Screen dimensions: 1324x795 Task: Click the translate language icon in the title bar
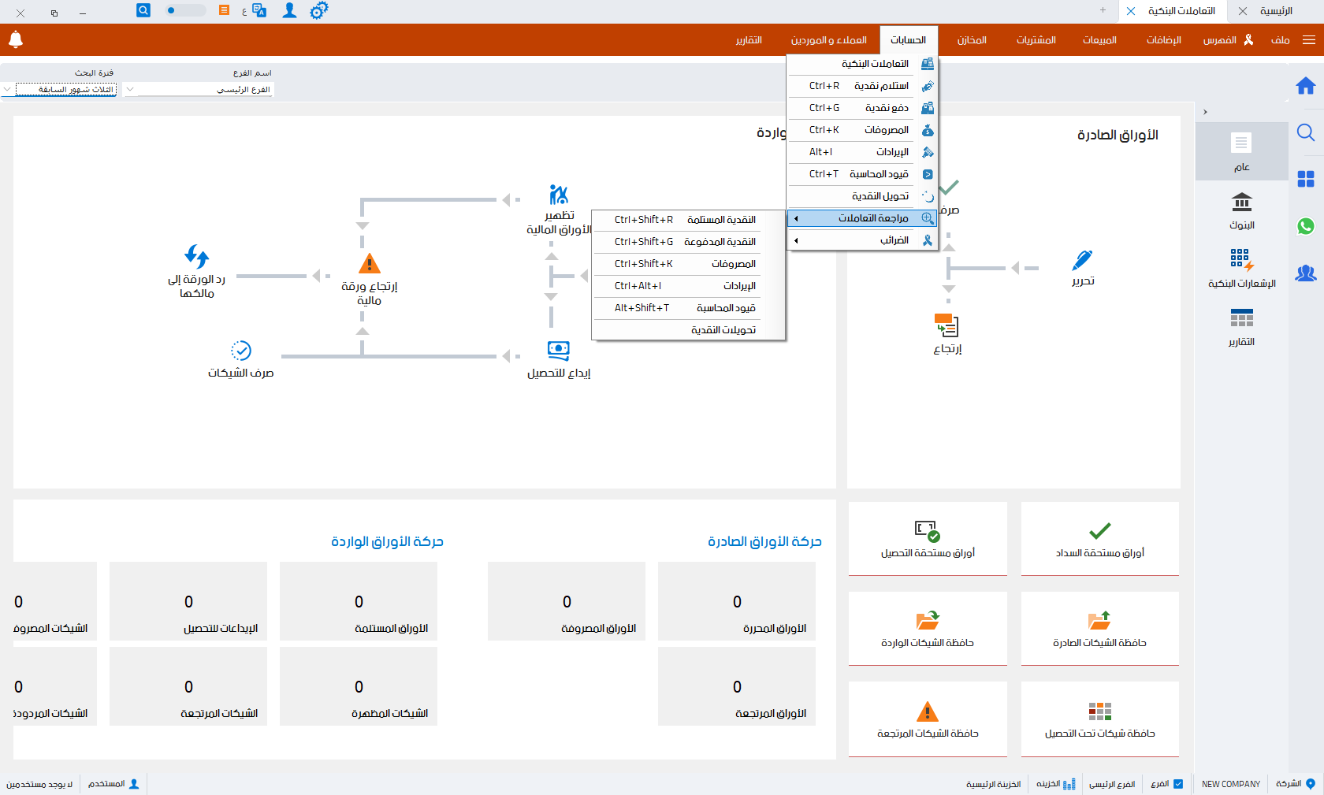[258, 11]
